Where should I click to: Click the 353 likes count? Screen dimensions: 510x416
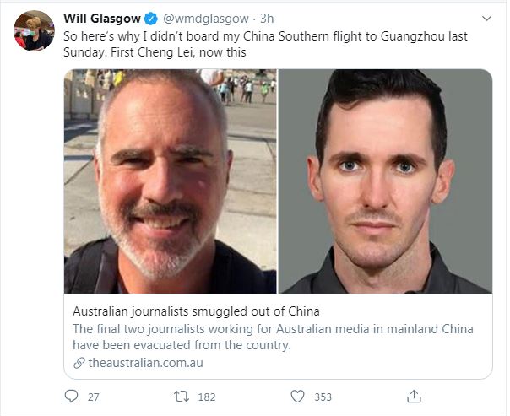[323, 397]
